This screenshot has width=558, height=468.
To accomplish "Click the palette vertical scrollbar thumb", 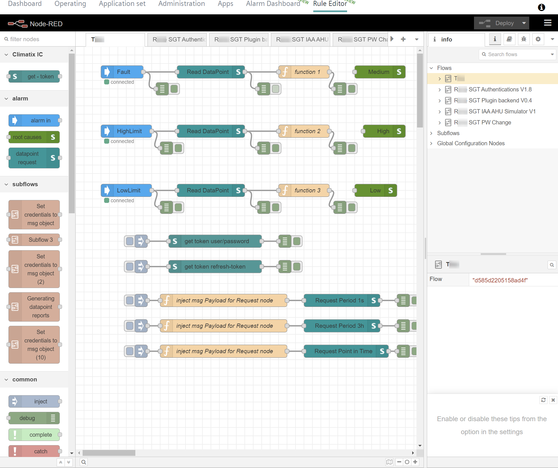I will (72, 133).
